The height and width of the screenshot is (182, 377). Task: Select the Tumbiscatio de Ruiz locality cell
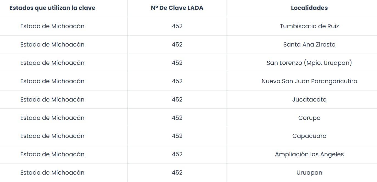coord(309,26)
